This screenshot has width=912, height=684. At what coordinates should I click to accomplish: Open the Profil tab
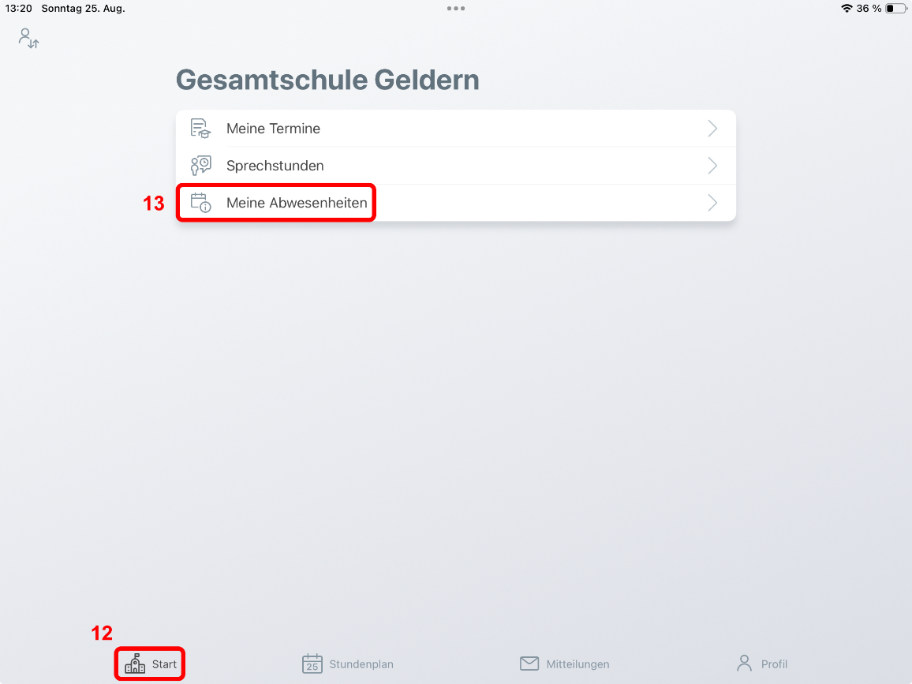(762, 663)
